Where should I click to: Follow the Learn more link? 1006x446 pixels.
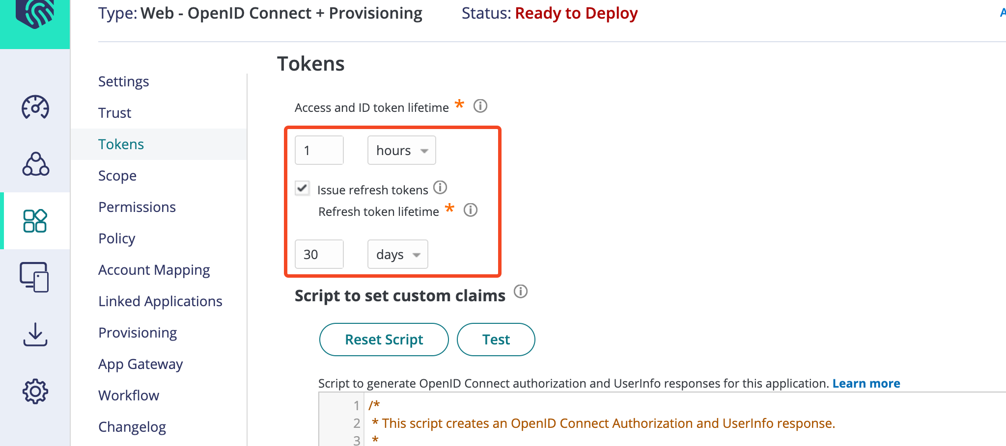[866, 383]
